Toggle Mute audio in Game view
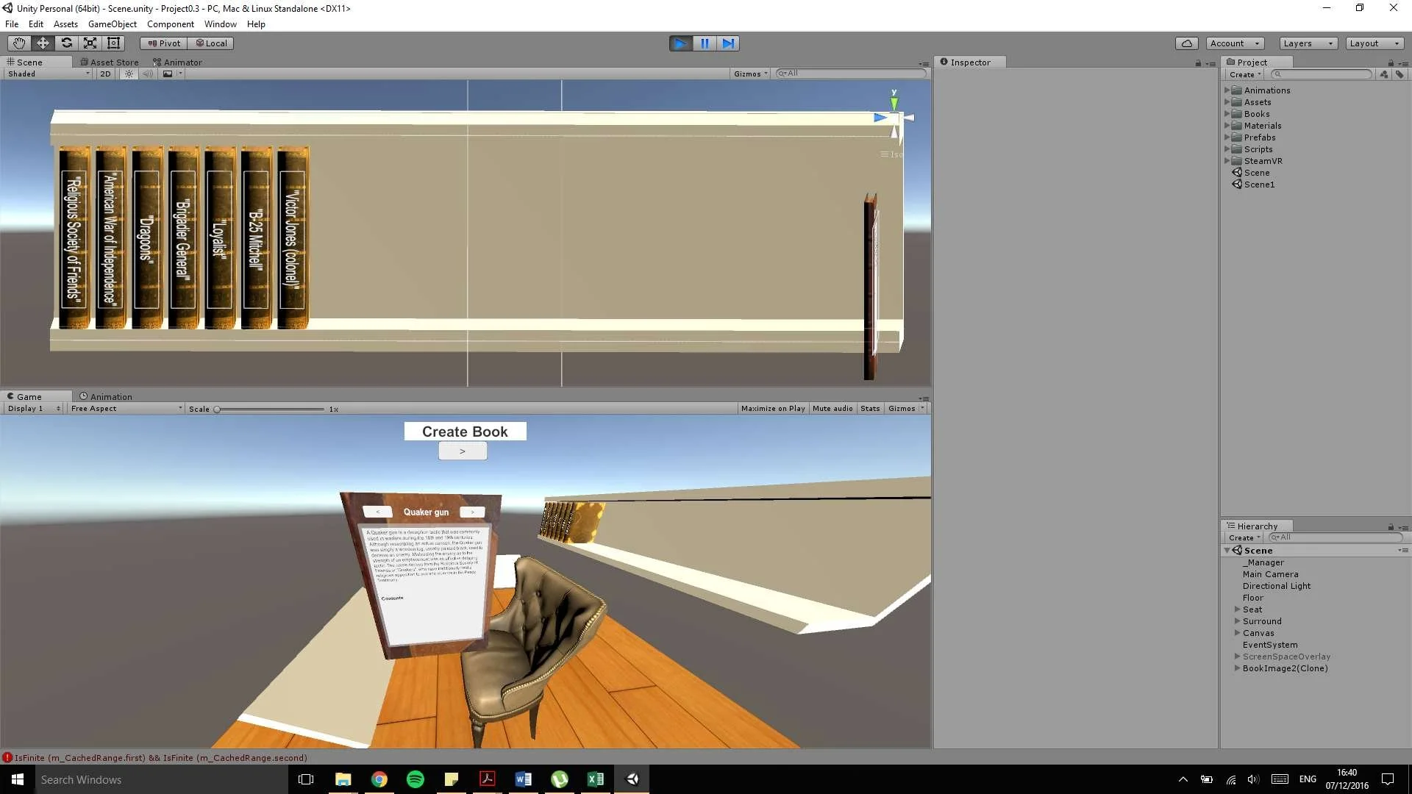 point(832,409)
